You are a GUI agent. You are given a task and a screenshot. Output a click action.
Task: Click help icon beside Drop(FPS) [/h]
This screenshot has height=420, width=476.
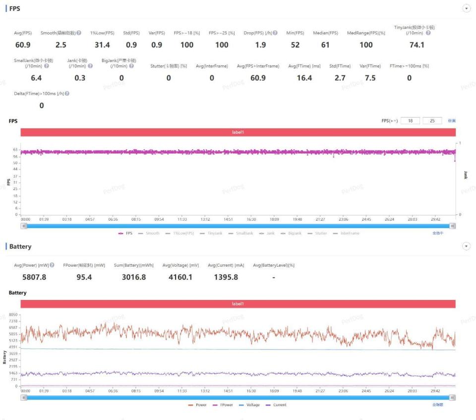click(275, 33)
